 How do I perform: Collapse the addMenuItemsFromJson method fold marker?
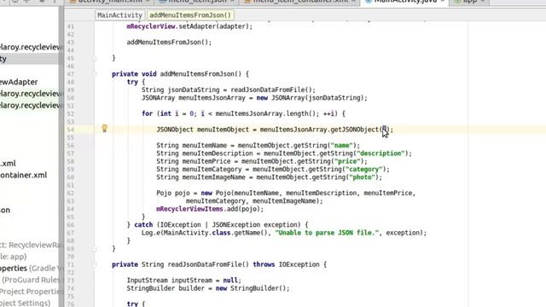pos(95,74)
